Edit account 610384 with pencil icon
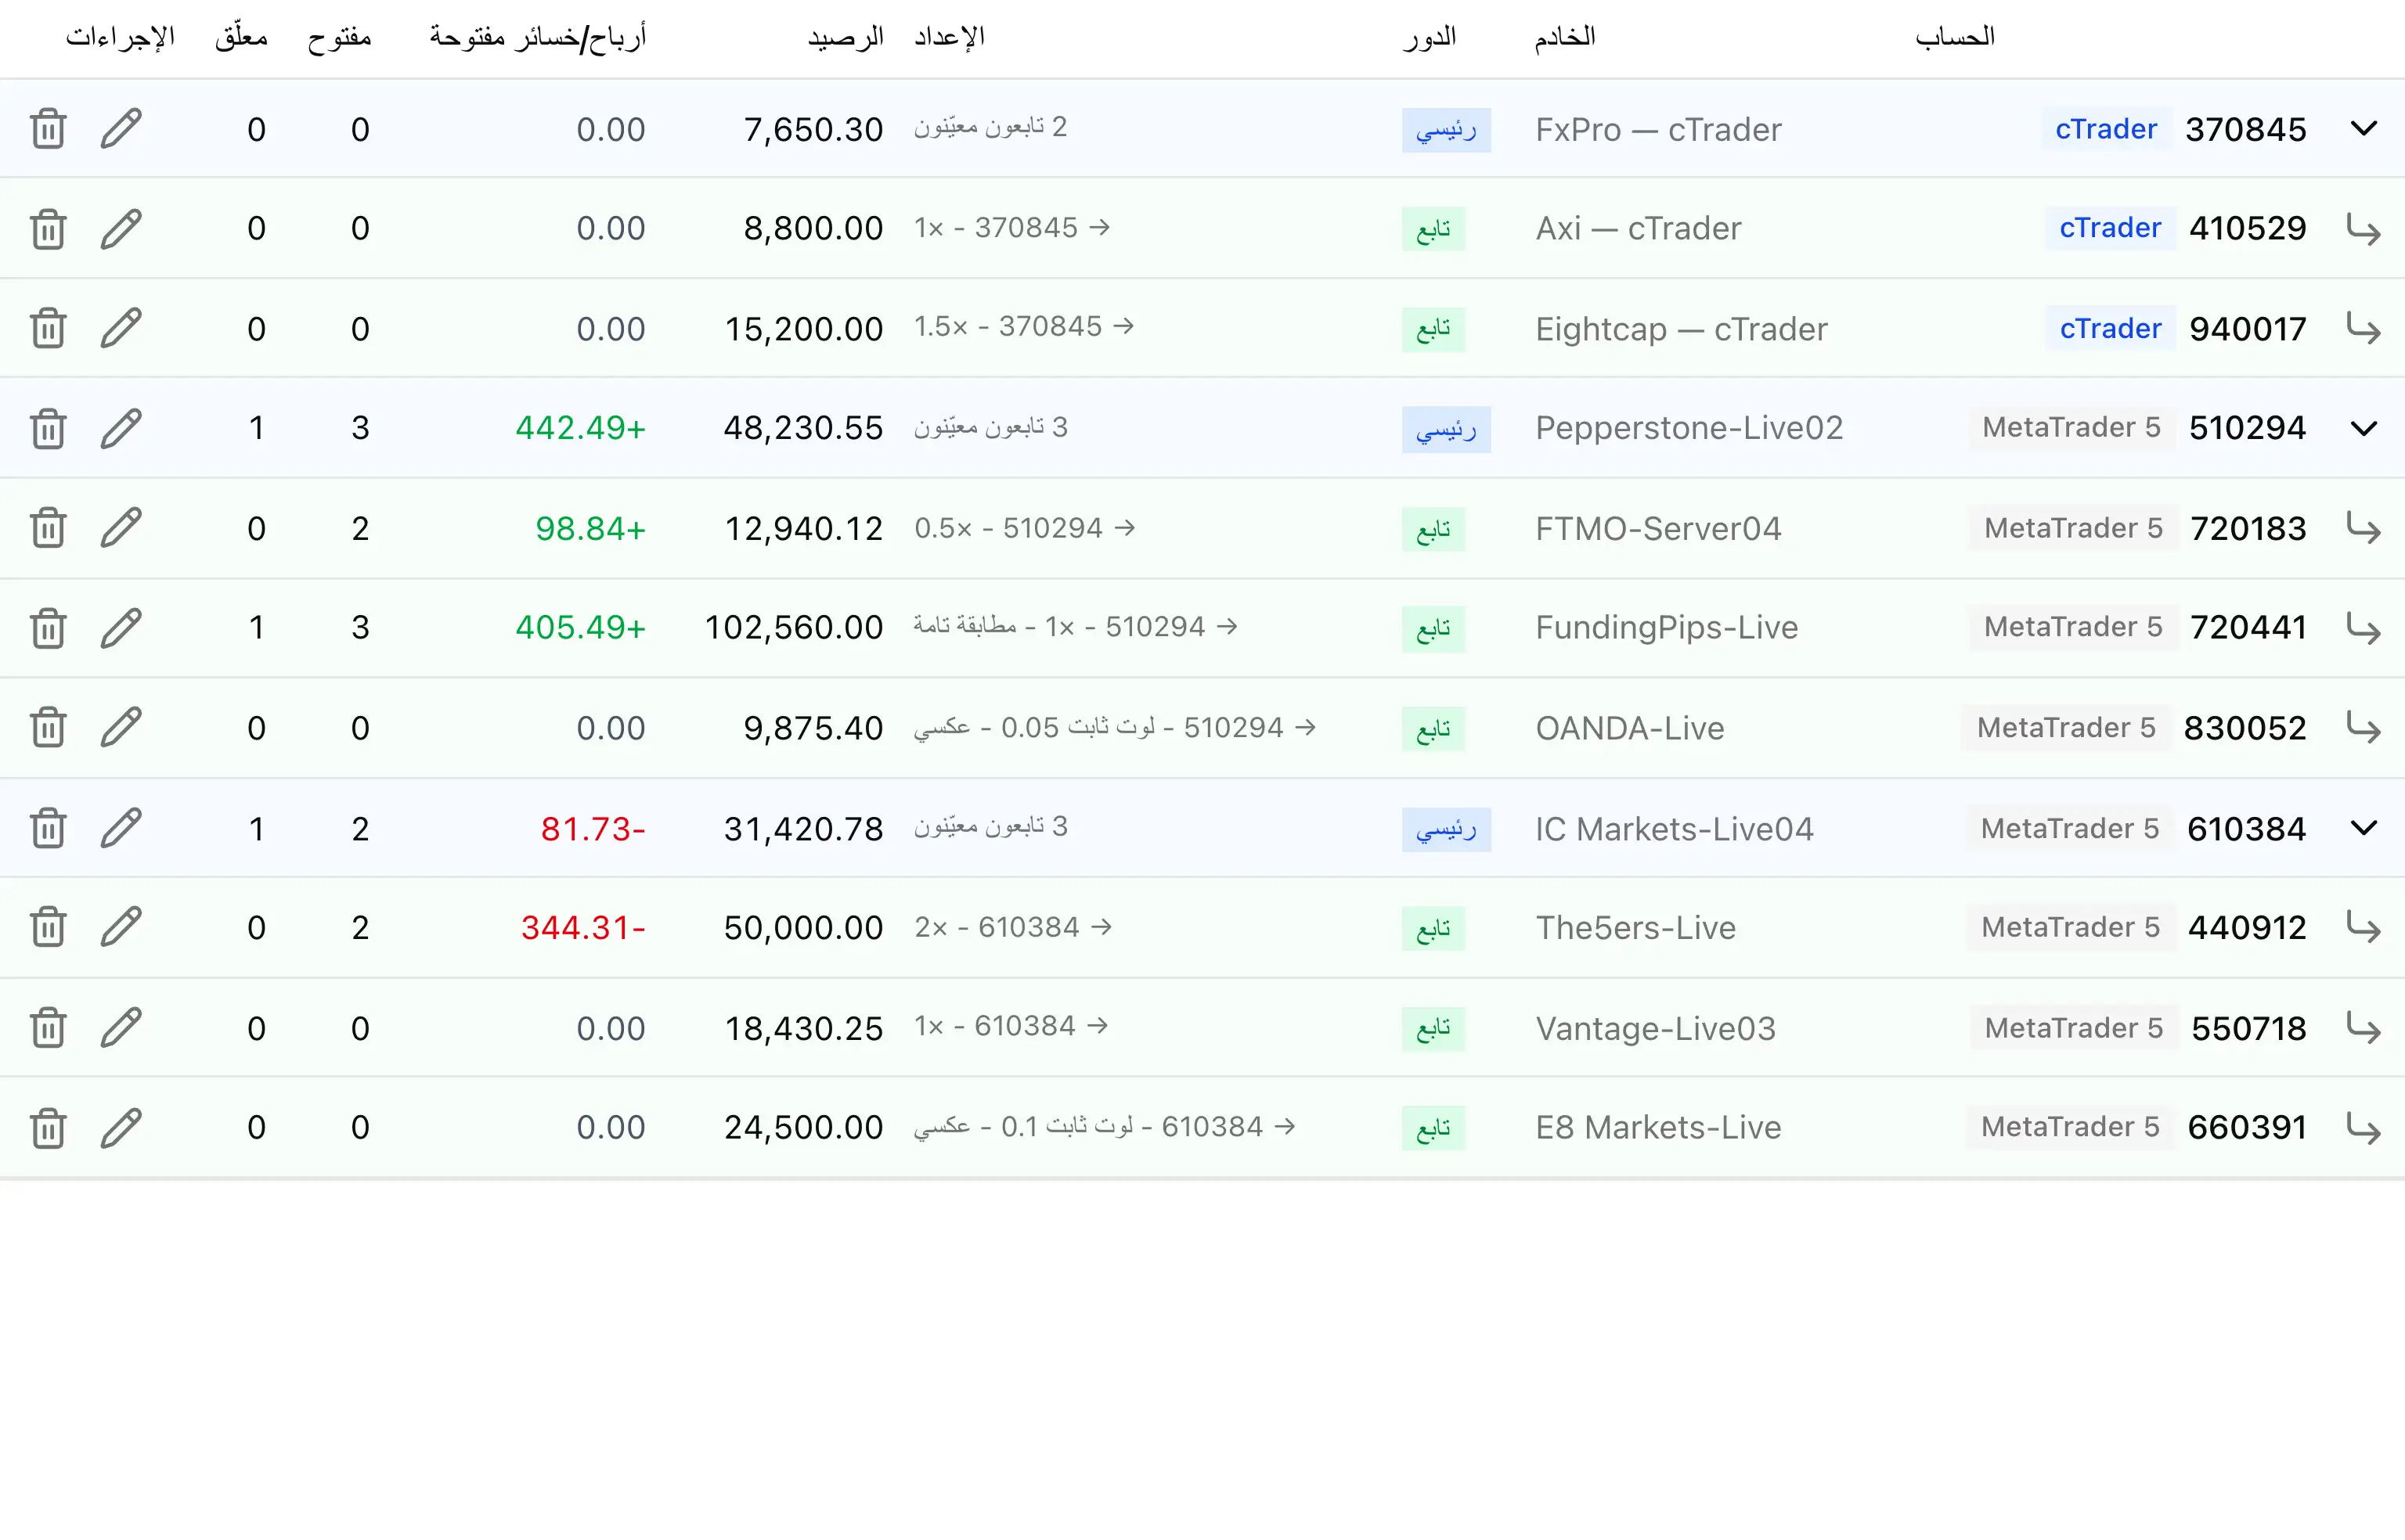This screenshot has width=2405, height=1540. click(x=121, y=828)
